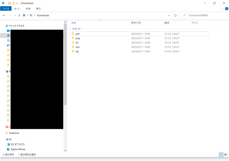This screenshot has width=229, height=161.
Task: Sort by the サイズ column header
Action: (x=195, y=23)
